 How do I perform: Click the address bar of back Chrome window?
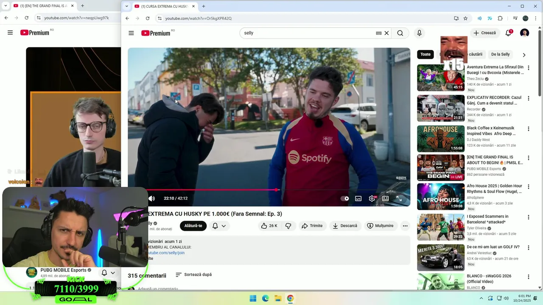76,18
